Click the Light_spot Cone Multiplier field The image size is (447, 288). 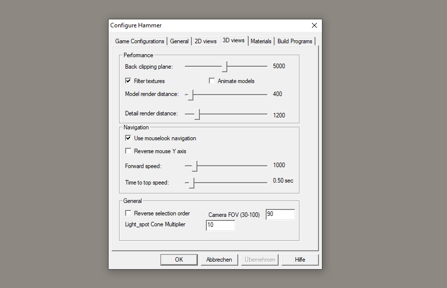coord(221,225)
